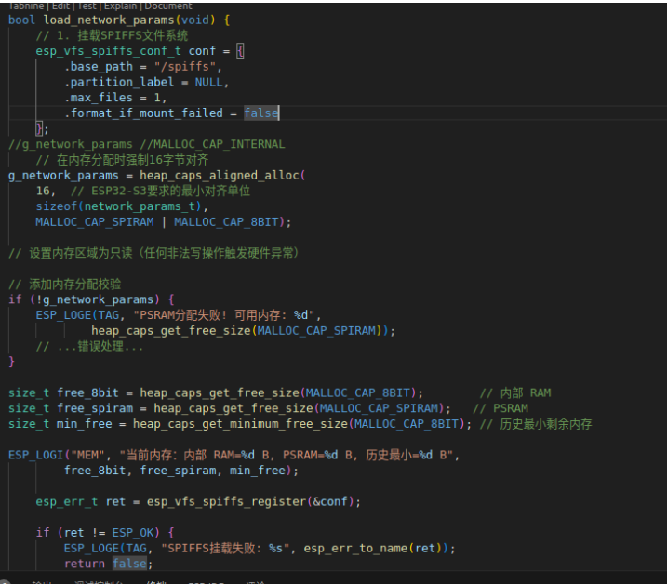This screenshot has width=667, height=584.
Task: Click the string 'PSRAM分配失败！可用内存: %d'
Action: pos(224,315)
